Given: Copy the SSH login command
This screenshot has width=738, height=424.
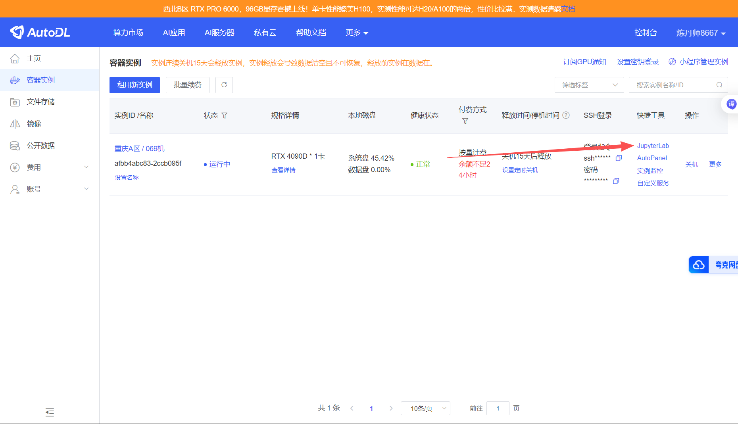Looking at the screenshot, I should [x=619, y=158].
